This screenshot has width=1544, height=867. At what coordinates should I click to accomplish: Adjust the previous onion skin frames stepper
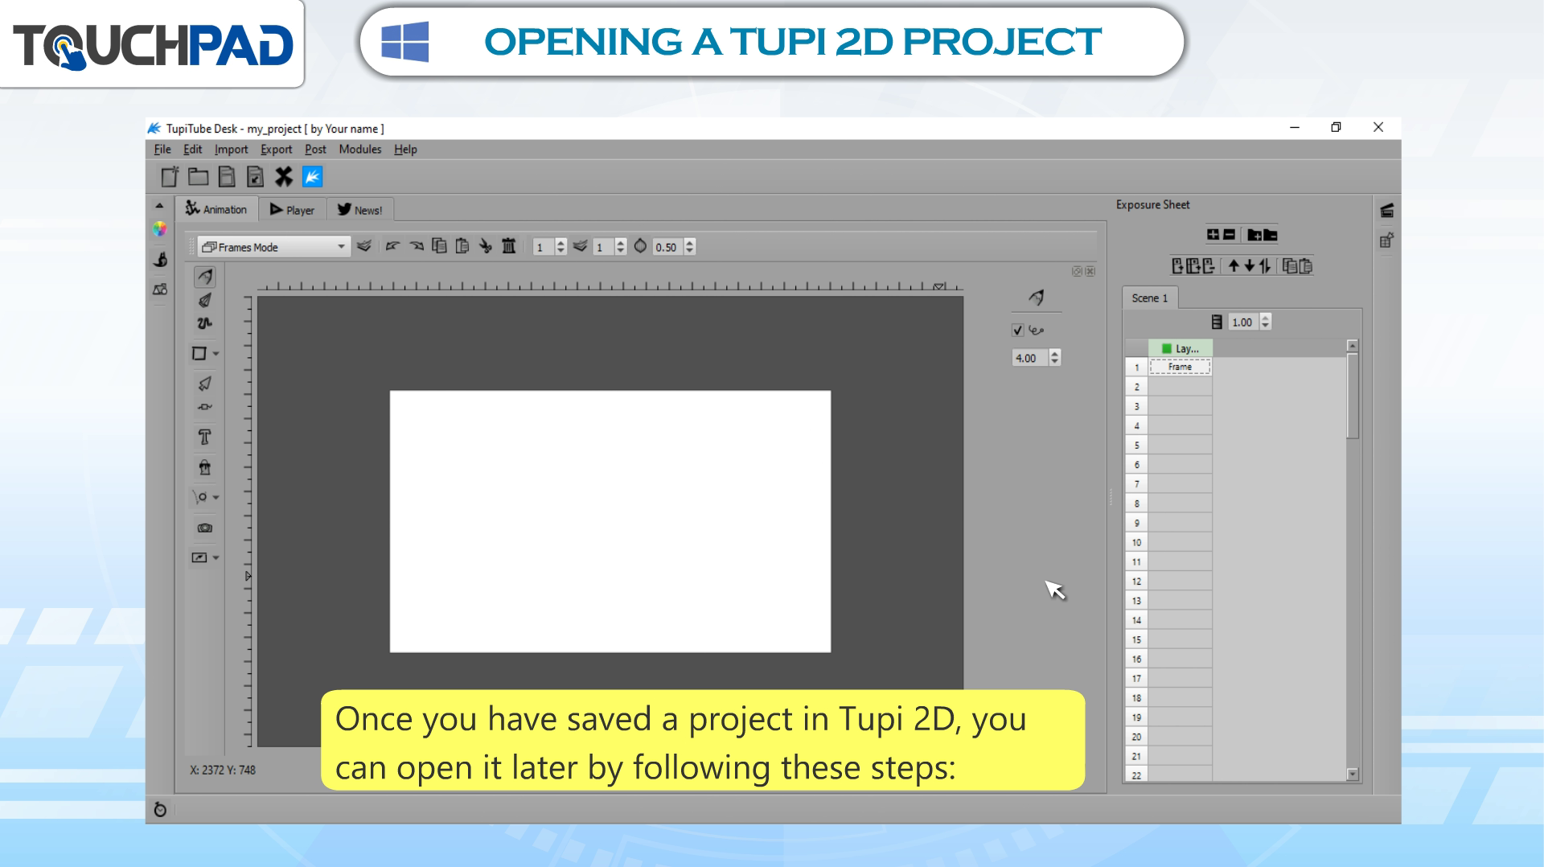click(x=561, y=247)
